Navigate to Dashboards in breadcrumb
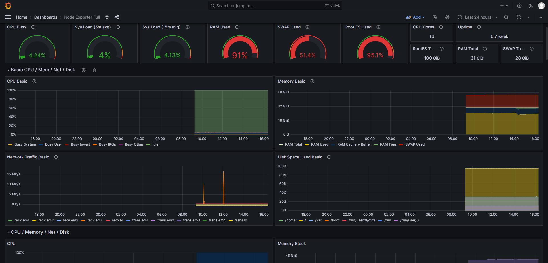Screen dimensions: 548x263 [x=46, y=17]
